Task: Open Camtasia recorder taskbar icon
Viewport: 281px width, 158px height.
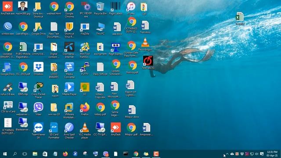Action: (x=156, y=154)
